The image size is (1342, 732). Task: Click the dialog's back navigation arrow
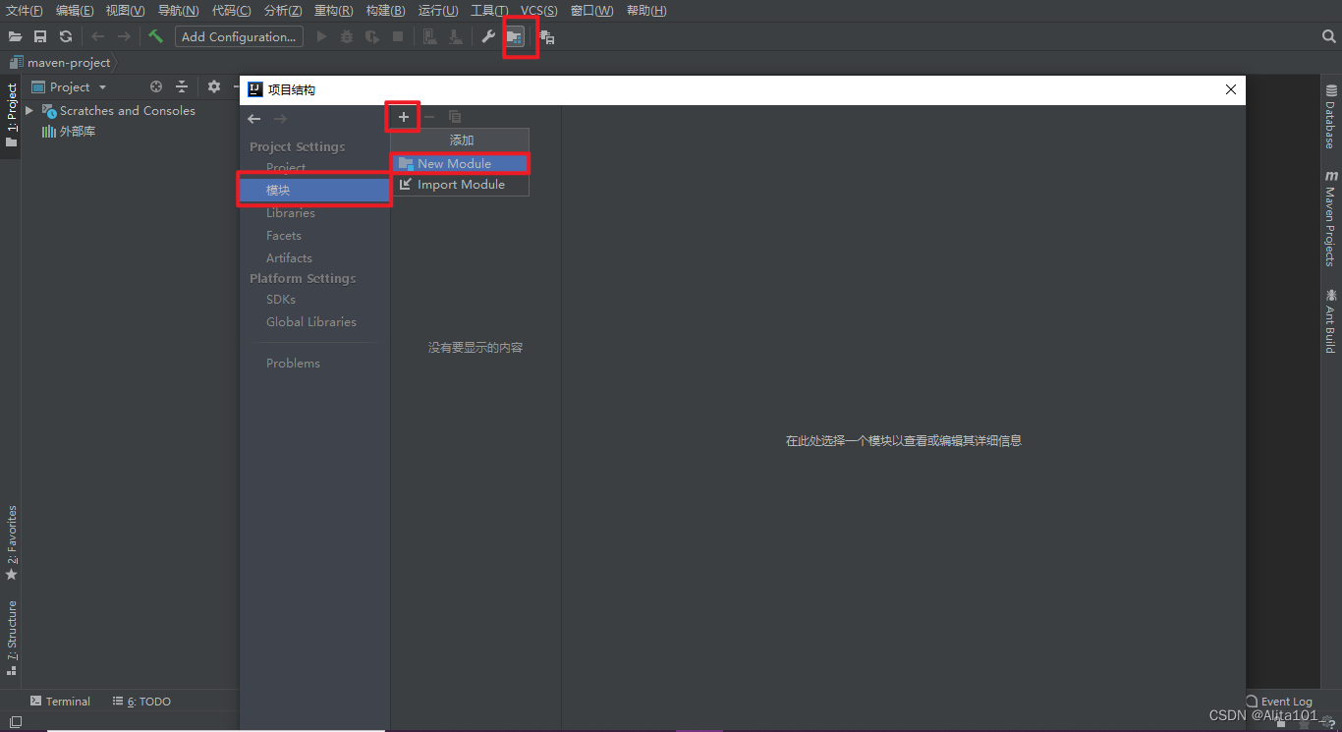tap(254, 119)
